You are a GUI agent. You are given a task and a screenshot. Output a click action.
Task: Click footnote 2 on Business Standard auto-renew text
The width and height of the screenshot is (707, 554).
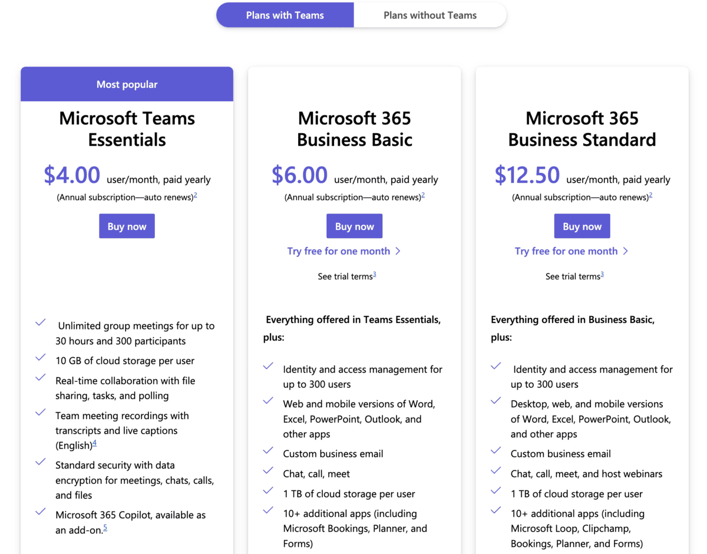point(650,194)
